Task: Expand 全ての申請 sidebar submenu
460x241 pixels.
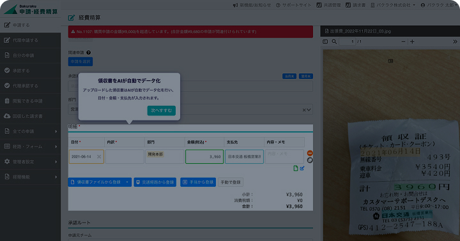Action: (30, 131)
